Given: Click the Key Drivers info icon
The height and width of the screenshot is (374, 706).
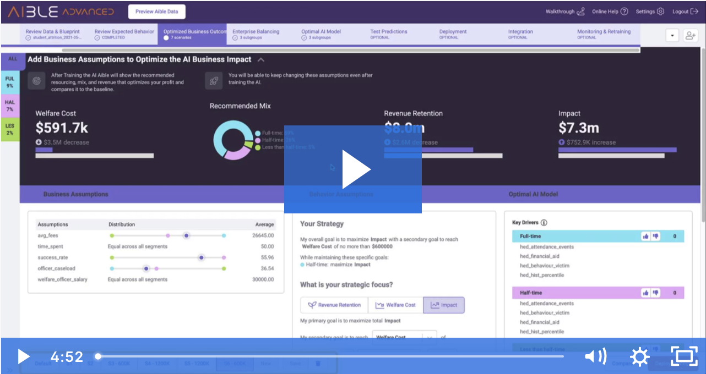Looking at the screenshot, I should 544,223.
